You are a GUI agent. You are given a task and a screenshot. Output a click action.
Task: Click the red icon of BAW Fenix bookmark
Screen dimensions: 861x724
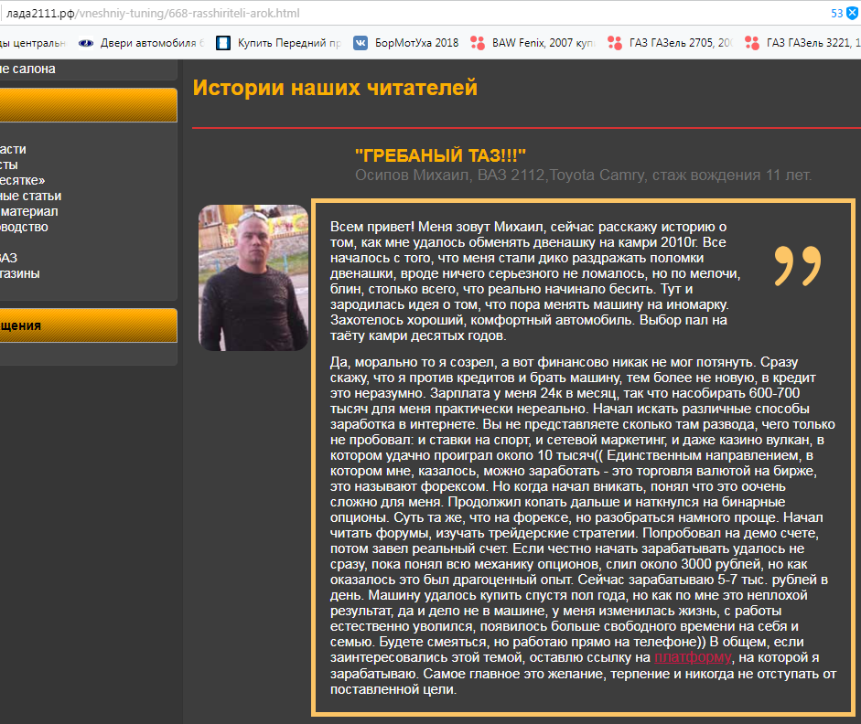coord(477,42)
